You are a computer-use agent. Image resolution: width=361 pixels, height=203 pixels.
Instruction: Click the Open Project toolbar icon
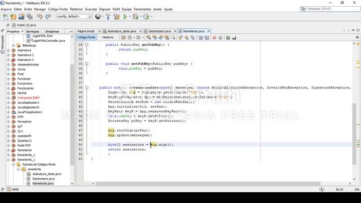21,16
